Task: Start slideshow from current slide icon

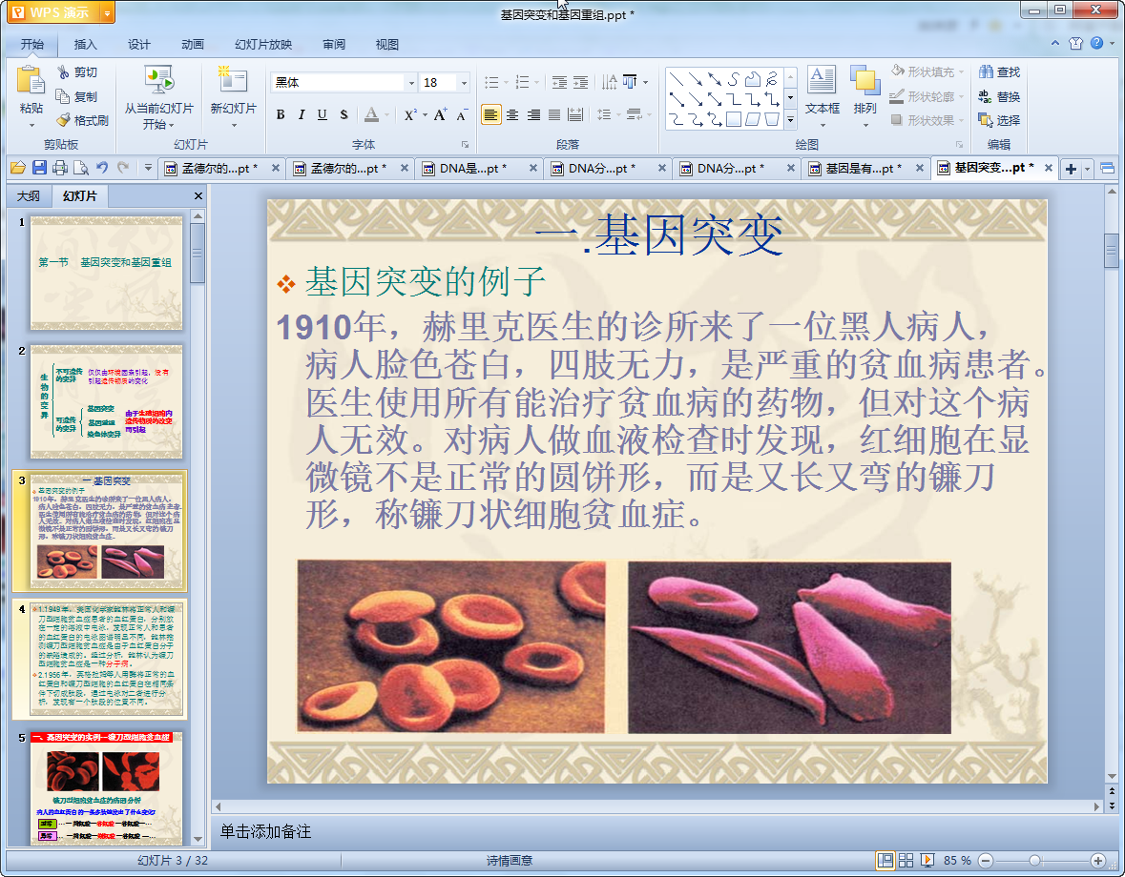Action: click(x=158, y=80)
